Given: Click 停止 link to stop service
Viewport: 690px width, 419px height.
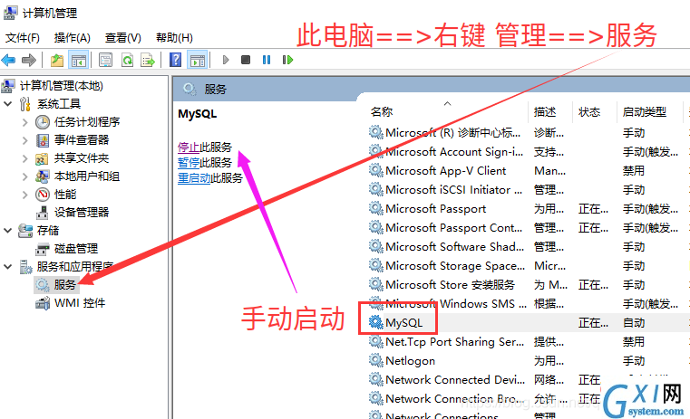Looking at the screenshot, I should coord(189,148).
